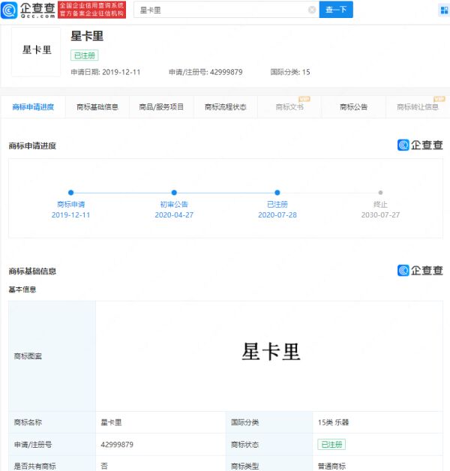
Task: Click the 星卡里 trademark thumbnail in the header
Action: click(36, 50)
